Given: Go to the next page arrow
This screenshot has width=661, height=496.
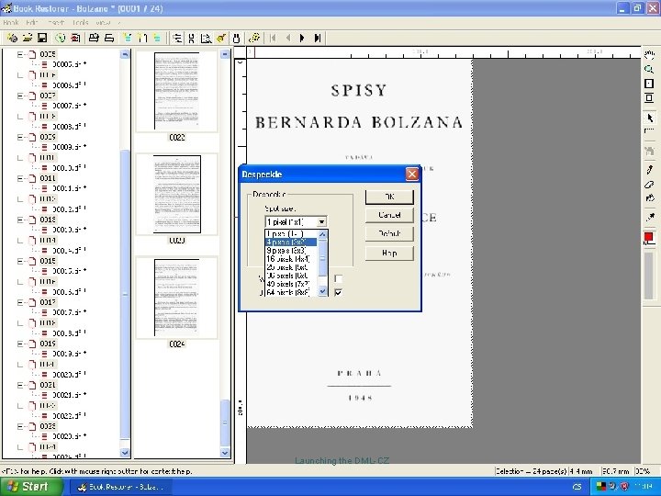Looking at the screenshot, I should point(302,39).
